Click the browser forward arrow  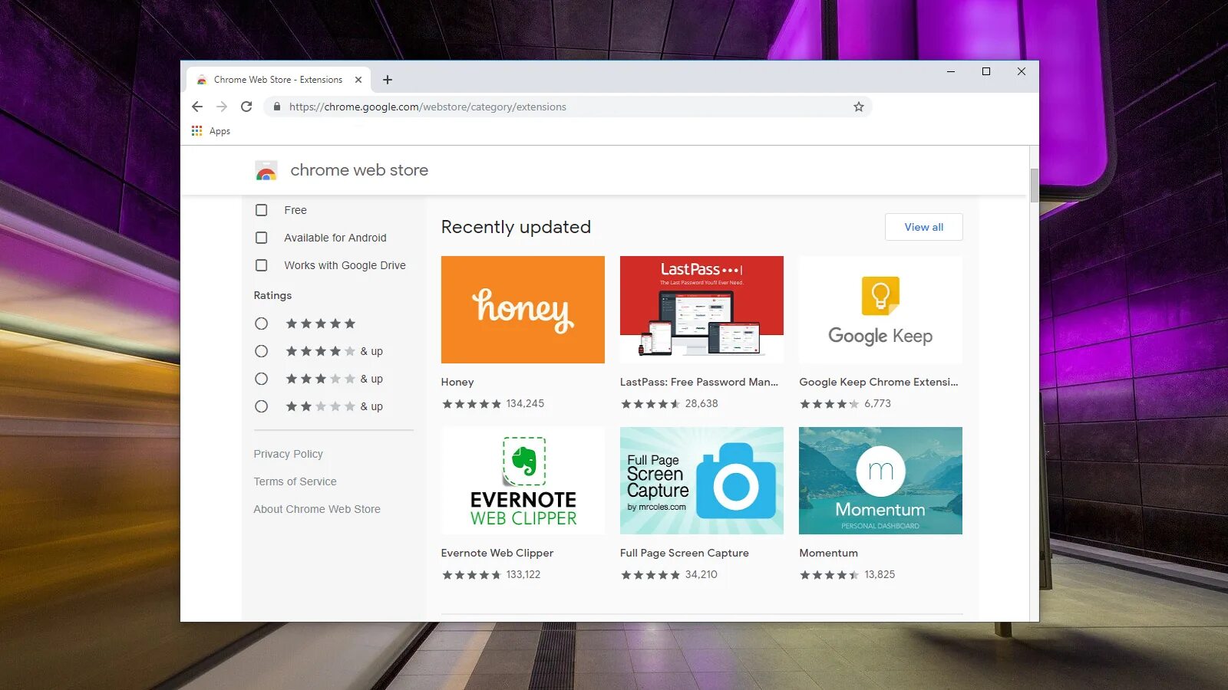coord(222,107)
